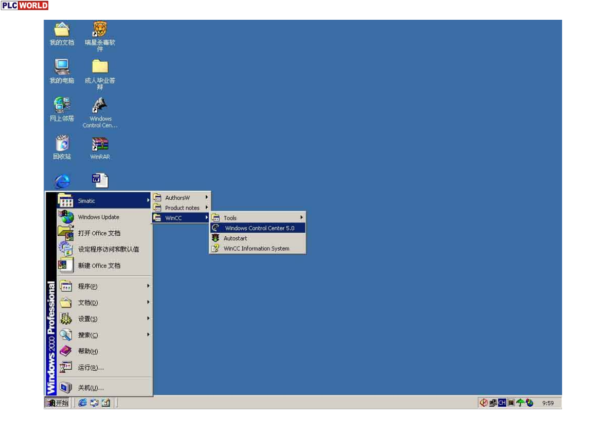The height and width of the screenshot is (429, 606).
Task: Select WinRAR desktop shortcut
Action: 100,148
